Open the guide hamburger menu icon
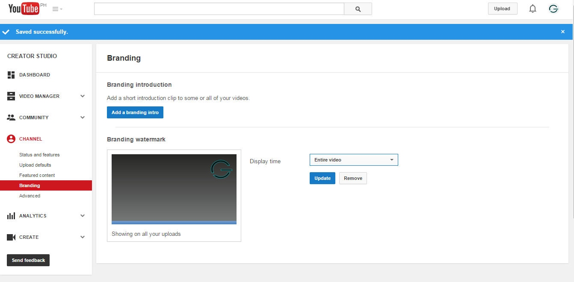 pos(57,9)
